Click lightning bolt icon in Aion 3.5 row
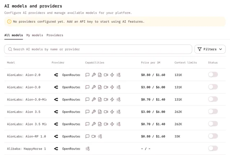This screenshot has height=155, width=230. click(x=112, y=112)
